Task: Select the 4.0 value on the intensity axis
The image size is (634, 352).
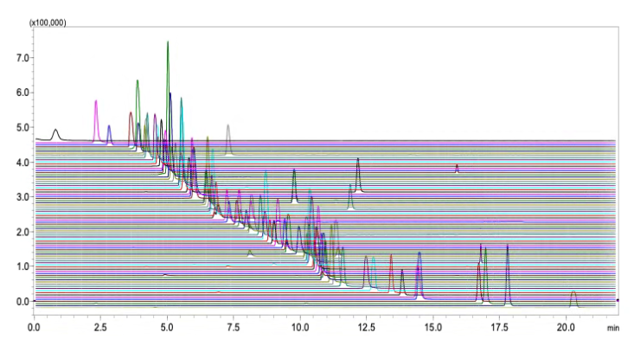Action: tap(22, 163)
